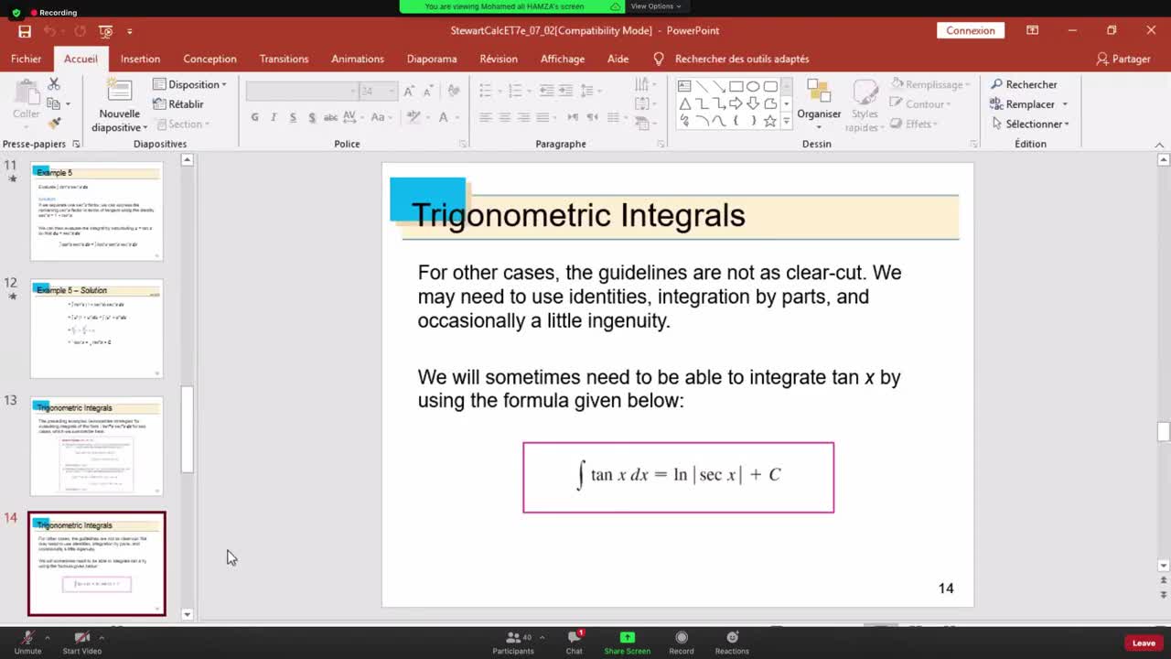The height and width of the screenshot is (659, 1171).
Task: Open the Disposition layout dropdown
Action: tap(189, 84)
